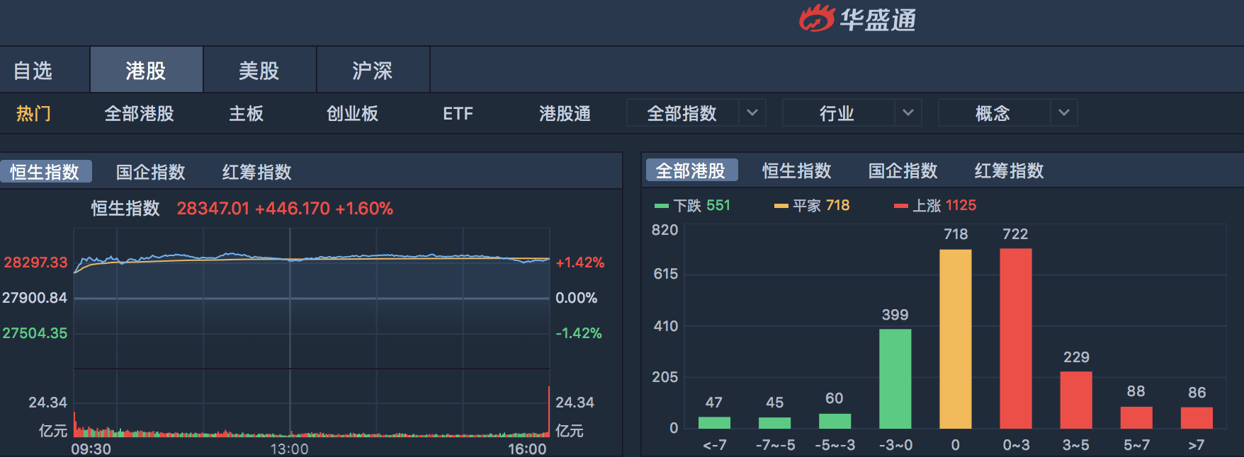Select the 沪深 market tab
The width and height of the screenshot is (1244, 457).
click(x=372, y=71)
